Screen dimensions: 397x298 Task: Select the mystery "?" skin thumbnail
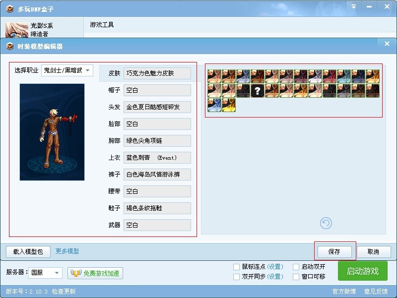tap(257, 91)
